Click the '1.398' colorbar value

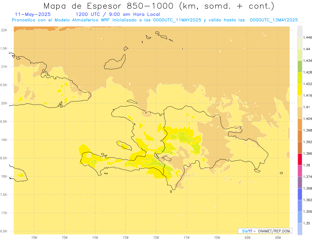308,130
